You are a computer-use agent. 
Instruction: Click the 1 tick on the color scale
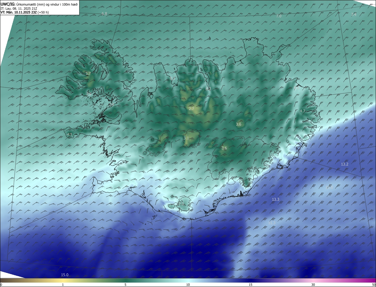(x=63, y=285)
